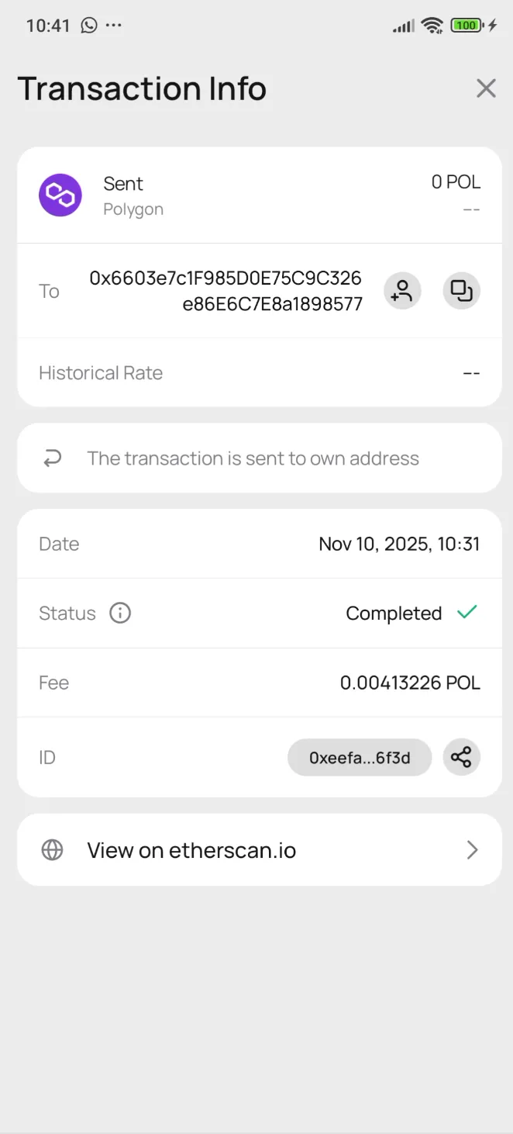Select the Transaction Info title

142,88
